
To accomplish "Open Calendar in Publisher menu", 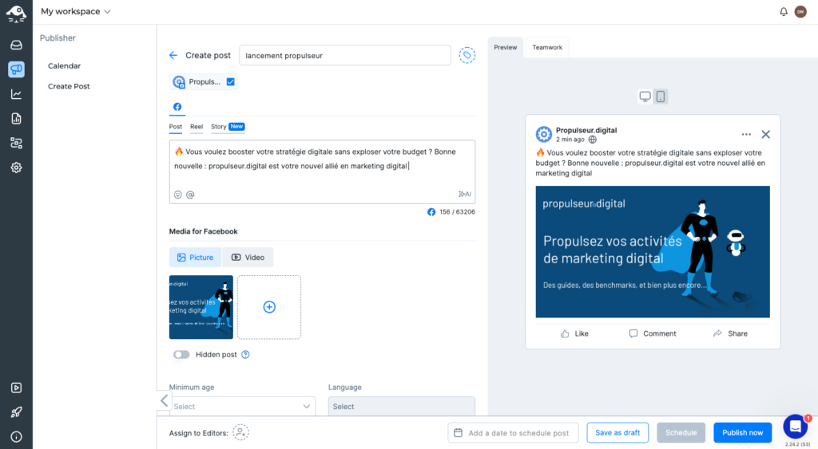I will 64,65.
